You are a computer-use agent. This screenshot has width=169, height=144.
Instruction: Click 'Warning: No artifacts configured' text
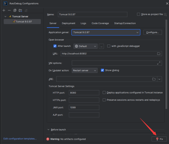click(68, 139)
